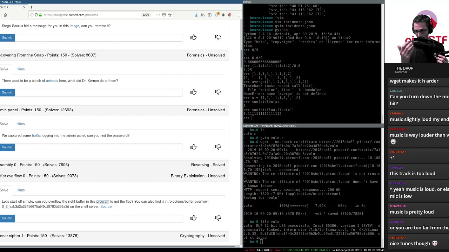This screenshot has width=449, height=252.
Task: Click the bo-0 shell prompt in bottom terminal
Action: click(x=254, y=241)
